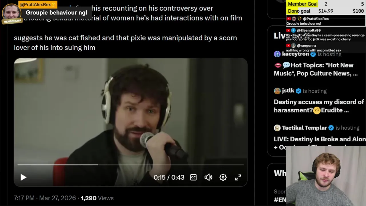Mute the video with speaker icon
Viewport: 366px width, 206px height.
208,177
